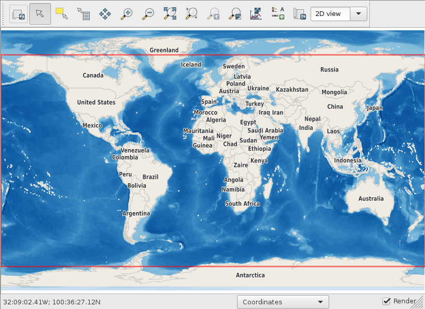425x309 pixels.
Task: Zoom to selected layer
Action: (x=235, y=14)
